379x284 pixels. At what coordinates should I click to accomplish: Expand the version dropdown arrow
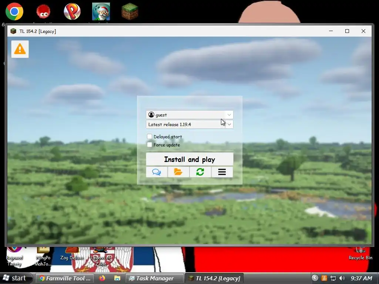tap(229, 124)
